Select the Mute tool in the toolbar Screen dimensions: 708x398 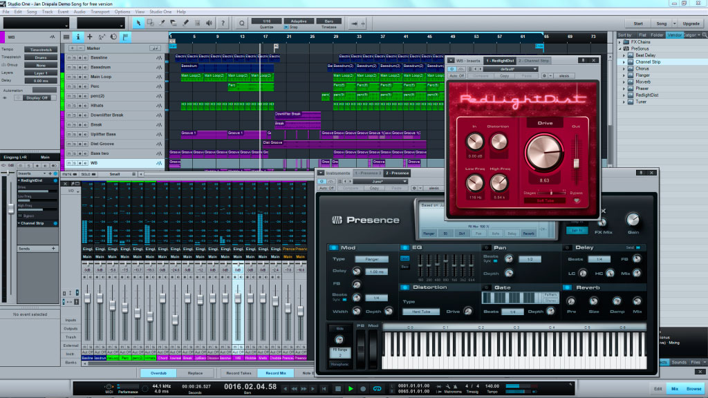tap(197, 23)
